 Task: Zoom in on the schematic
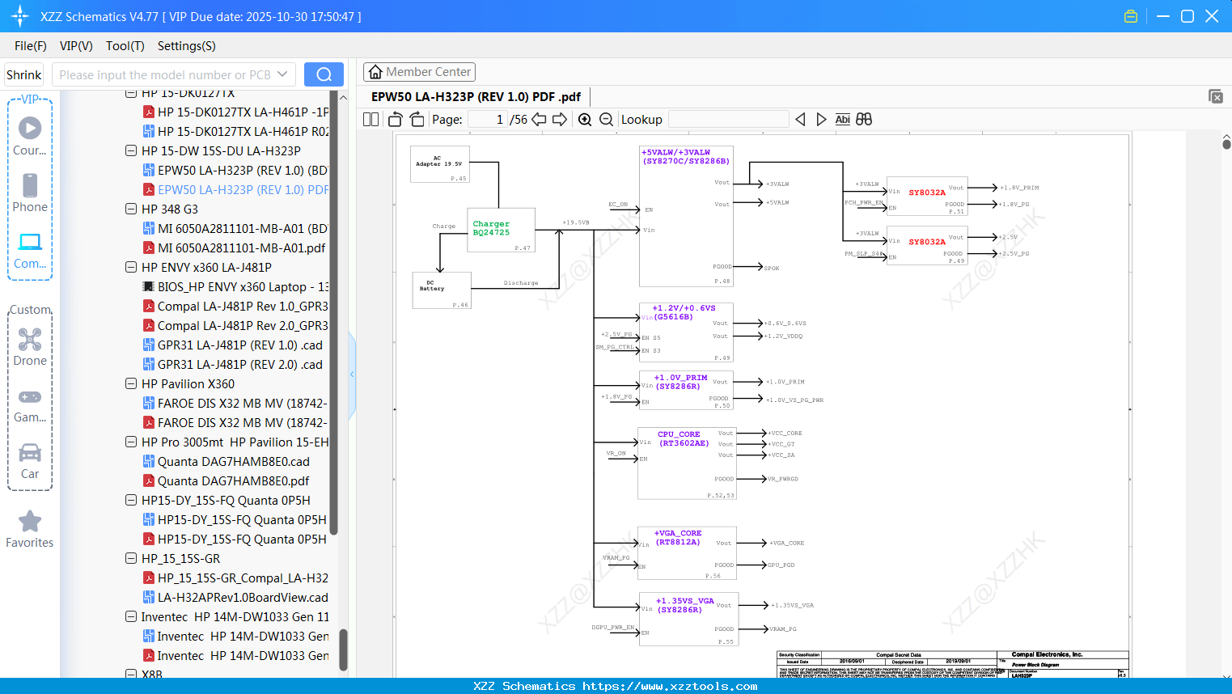[x=585, y=120]
